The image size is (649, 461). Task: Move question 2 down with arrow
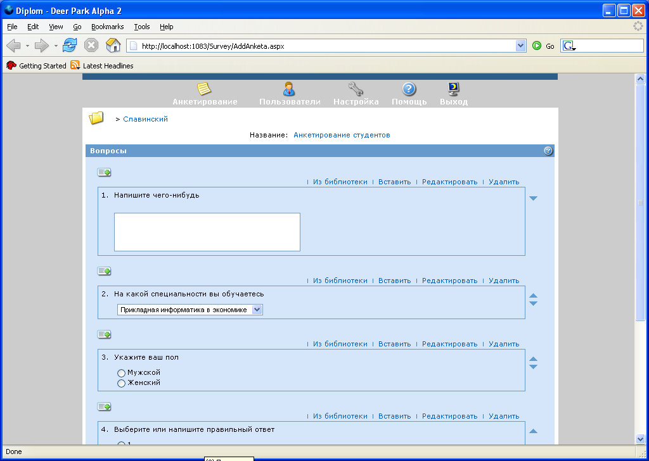tap(534, 303)
